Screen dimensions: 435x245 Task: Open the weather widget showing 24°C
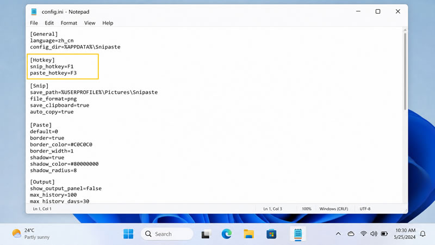click(31, 234)
